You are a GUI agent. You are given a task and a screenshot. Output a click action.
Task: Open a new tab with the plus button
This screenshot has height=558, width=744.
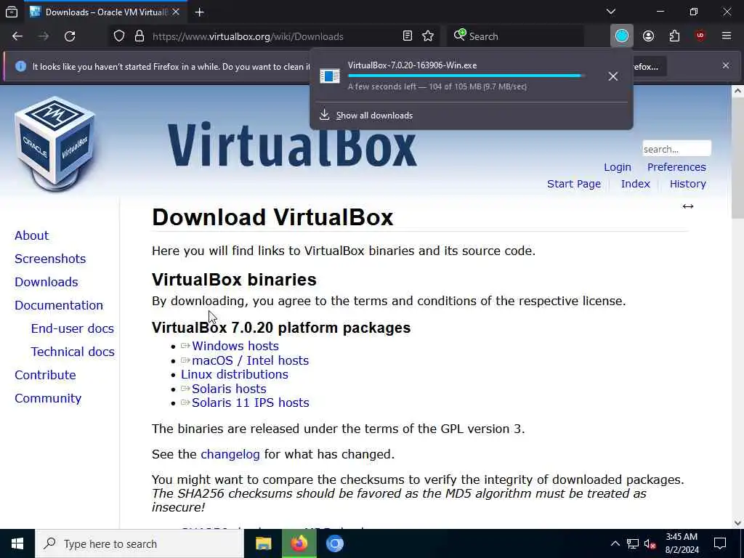[199, 12]
